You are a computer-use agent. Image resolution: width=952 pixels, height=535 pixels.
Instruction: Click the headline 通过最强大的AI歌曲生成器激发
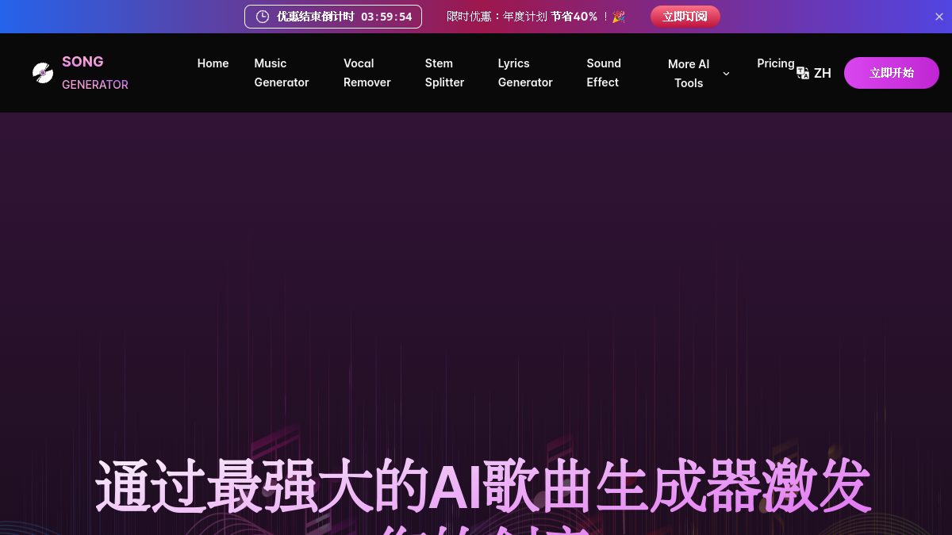[x=483, y=486]
